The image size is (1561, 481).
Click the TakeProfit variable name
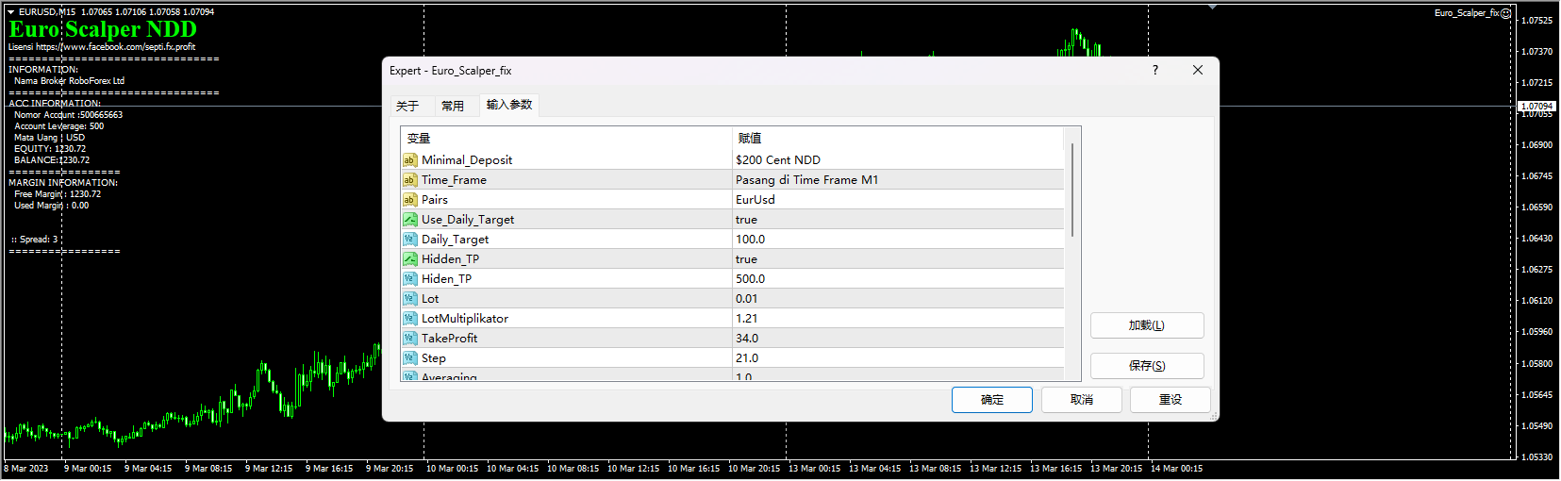(449, 339)
